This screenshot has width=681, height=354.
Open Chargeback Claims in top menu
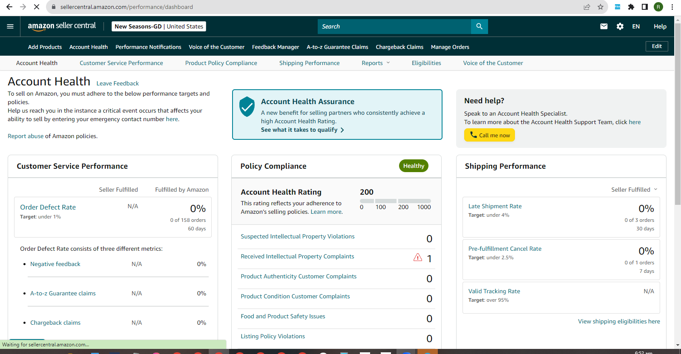(x=399, y=47)
